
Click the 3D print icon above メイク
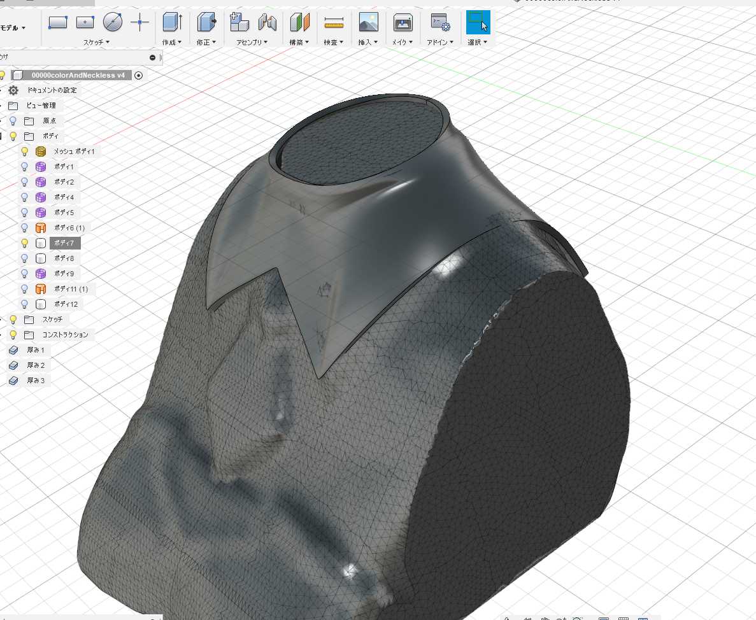403,23
